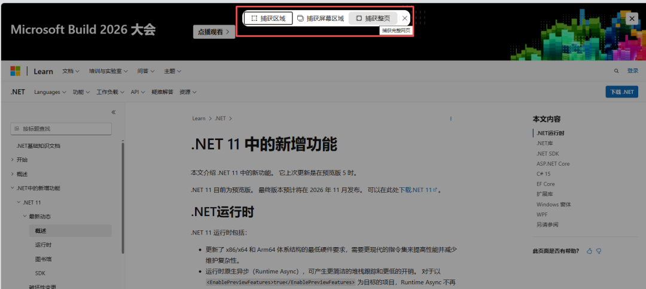
Task: Expand the 资源 dropdown
Action: [x=188, y=92]
